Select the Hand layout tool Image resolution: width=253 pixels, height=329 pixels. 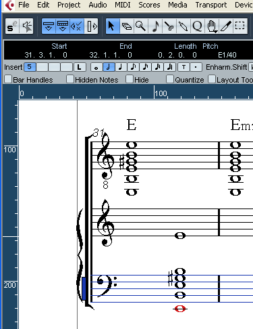[212, 26]
